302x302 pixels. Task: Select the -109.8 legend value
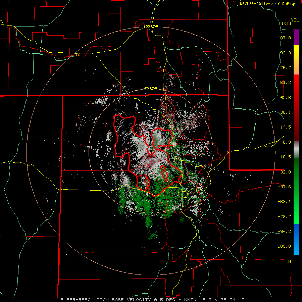click(x=283, y=246)
